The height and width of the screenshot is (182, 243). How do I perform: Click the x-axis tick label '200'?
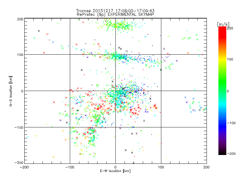[x=207, y=167]
